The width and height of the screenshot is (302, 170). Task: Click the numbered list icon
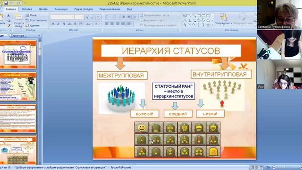(x=115, y=17)
